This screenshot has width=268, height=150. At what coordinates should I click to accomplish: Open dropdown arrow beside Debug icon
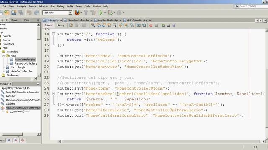pos(114,12)
